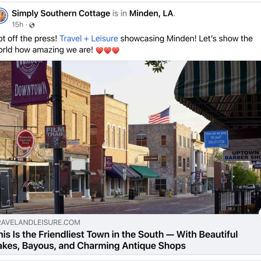Viewport: 261px width, 261px height.
Task: Click the purple Downtown banner in the photo
Action: pyautogui.click(x=30, y=83)
